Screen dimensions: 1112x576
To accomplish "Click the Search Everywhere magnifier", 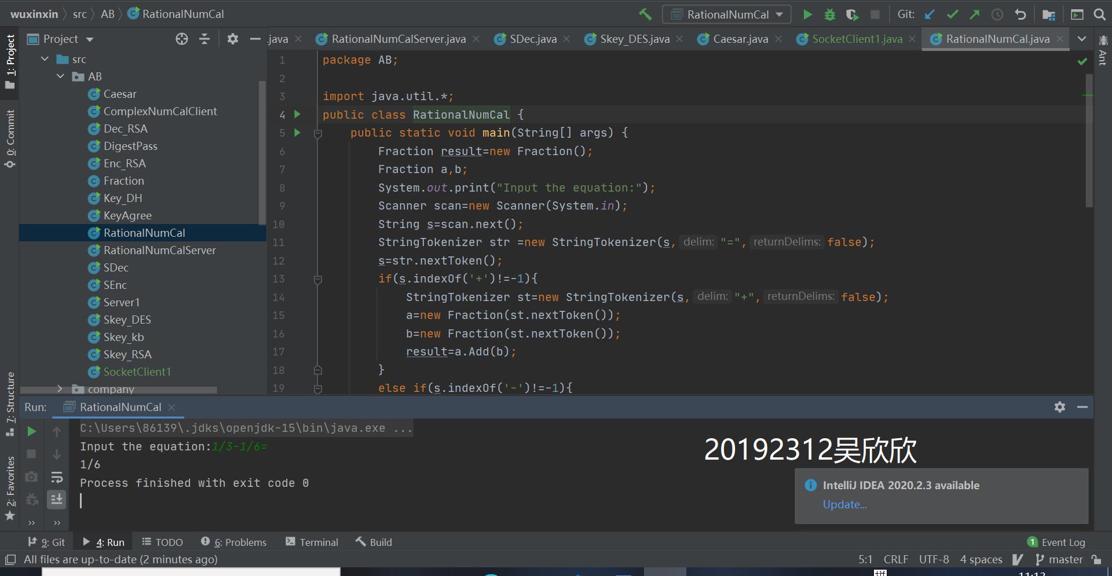I will click(1099, 14).
